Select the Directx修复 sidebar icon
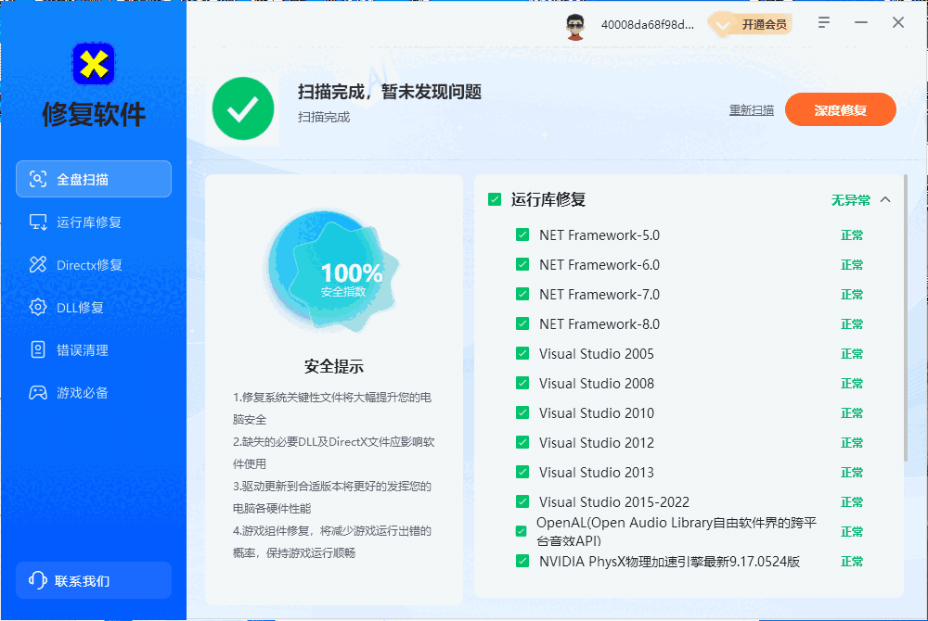Screen dimensions: 928x621 (37, 264)
